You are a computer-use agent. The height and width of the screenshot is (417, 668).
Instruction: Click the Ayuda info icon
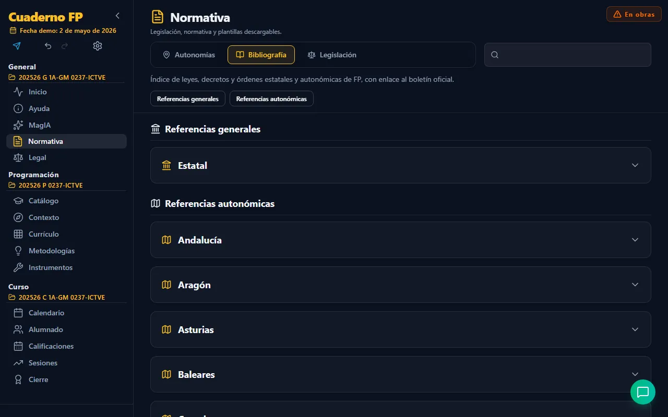18,108
